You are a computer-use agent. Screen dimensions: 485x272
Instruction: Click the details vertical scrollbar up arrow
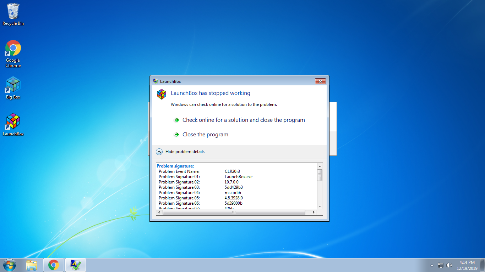(320, 166)
